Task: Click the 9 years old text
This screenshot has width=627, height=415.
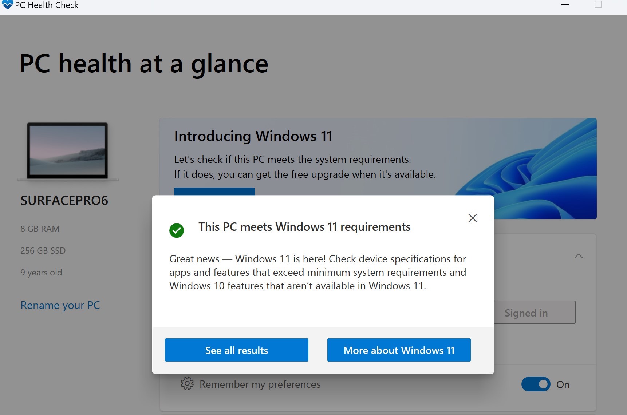Action: click(41, 273)
